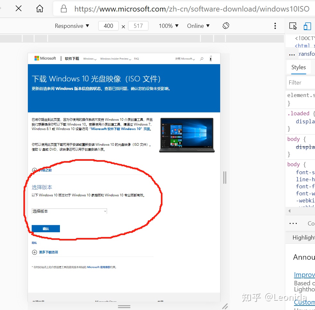Rotate the device orientation icon
This screenshot has height=310, width=315.
coord(226,26)
